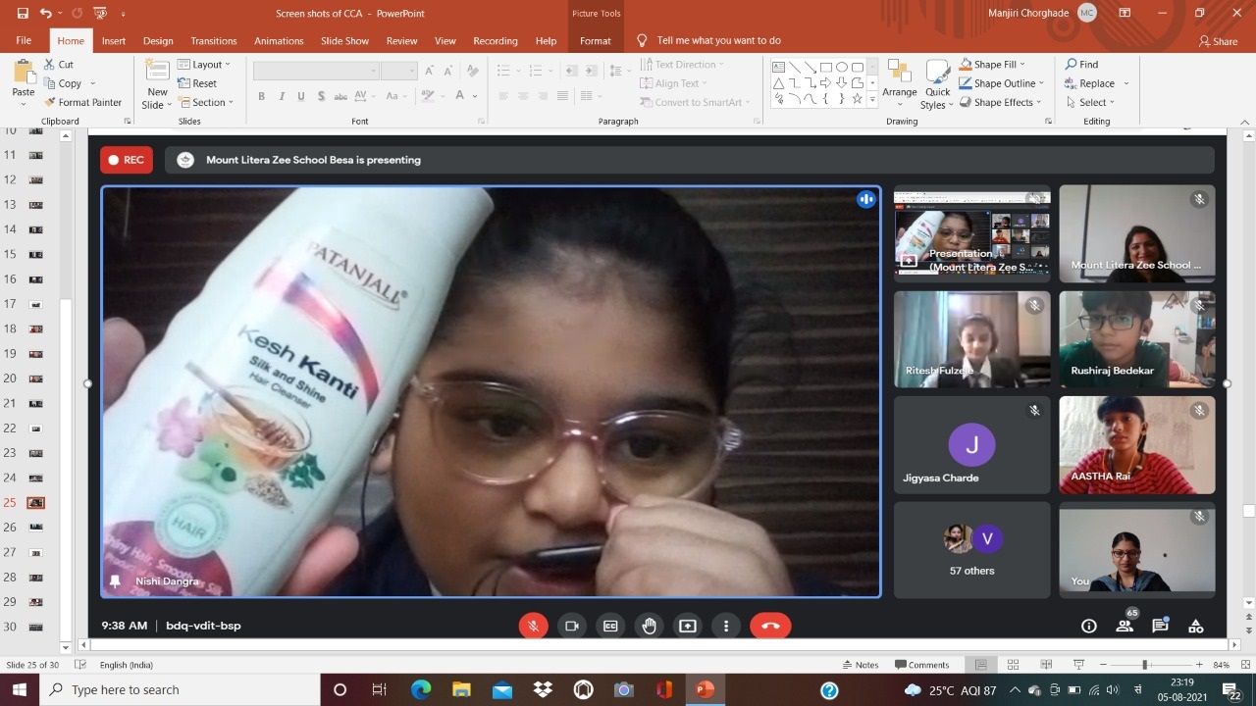The width and height of the screenshot is (1256, 706).
Task: Select slide 15 thumbnail in the slide panel
Action: 35,254
